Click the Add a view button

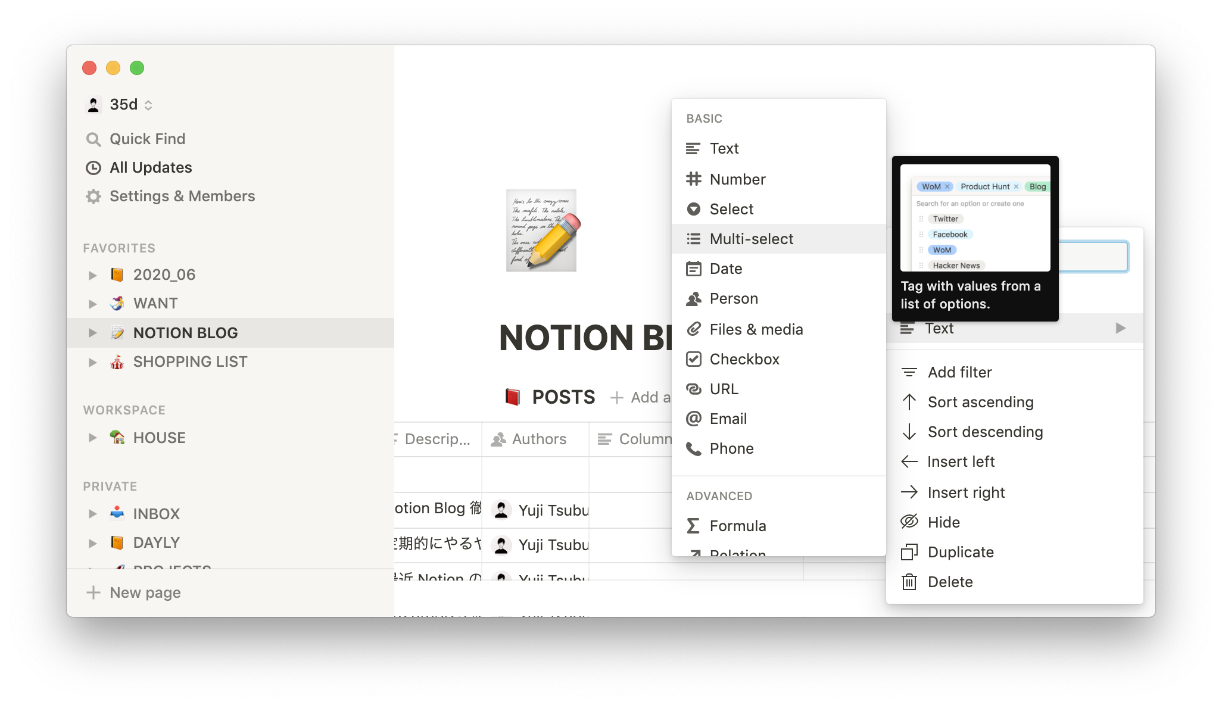click(641, 397)
